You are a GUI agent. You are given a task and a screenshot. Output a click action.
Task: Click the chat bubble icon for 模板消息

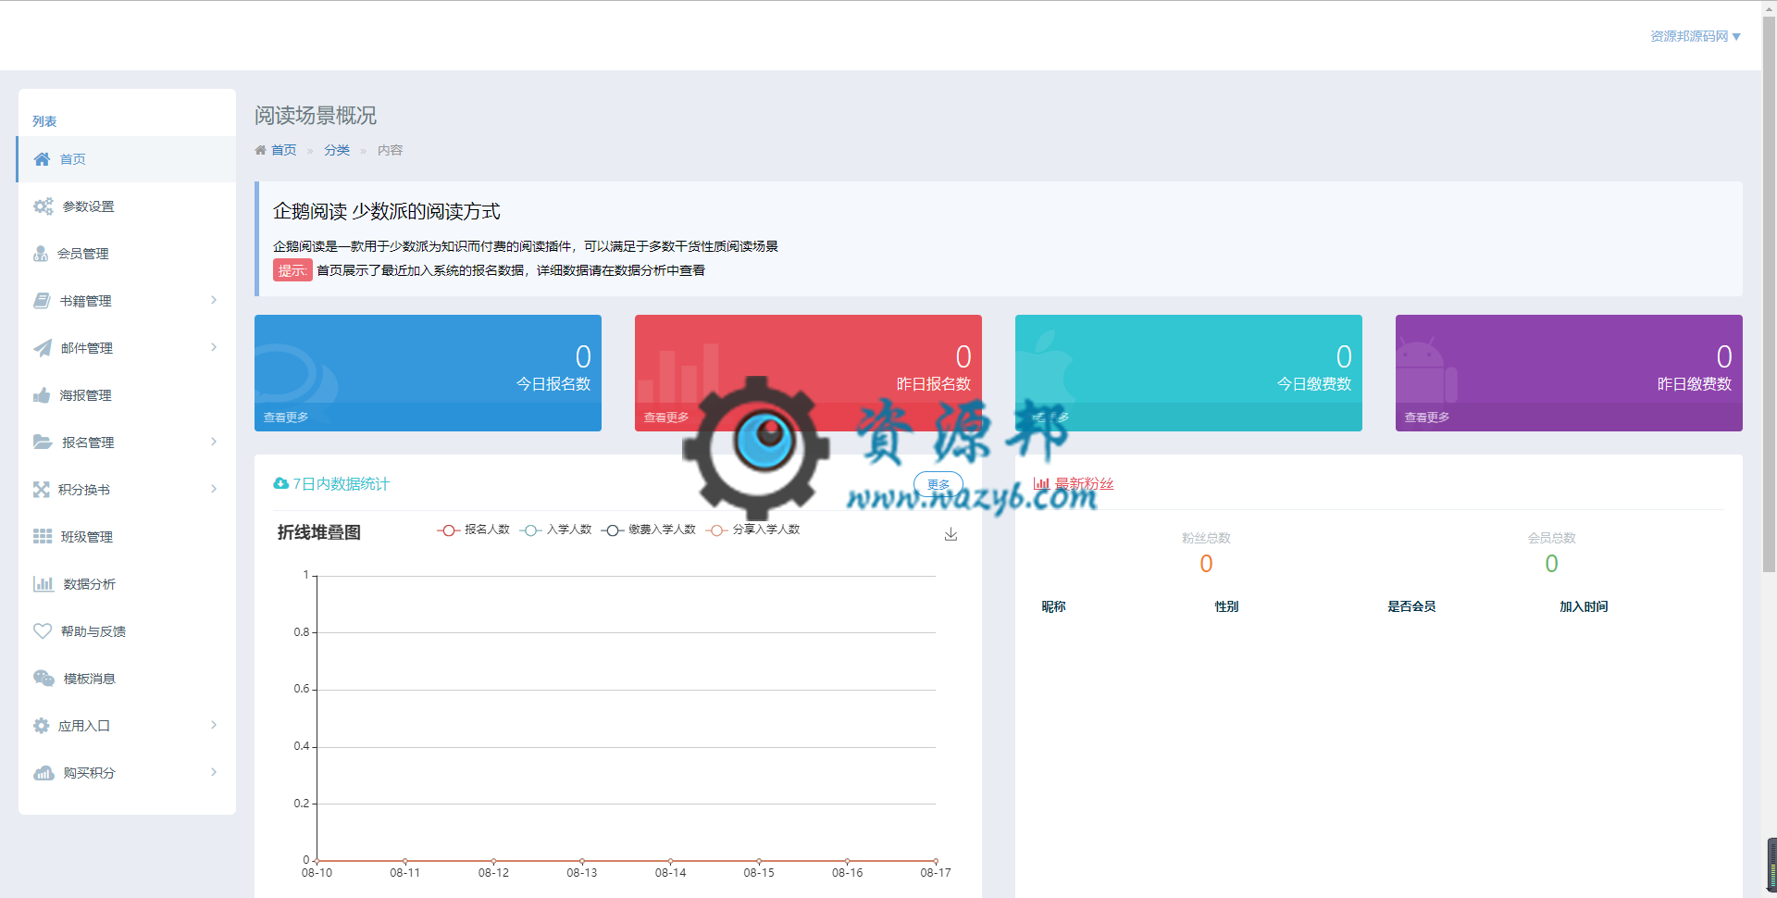click(43, 679)
